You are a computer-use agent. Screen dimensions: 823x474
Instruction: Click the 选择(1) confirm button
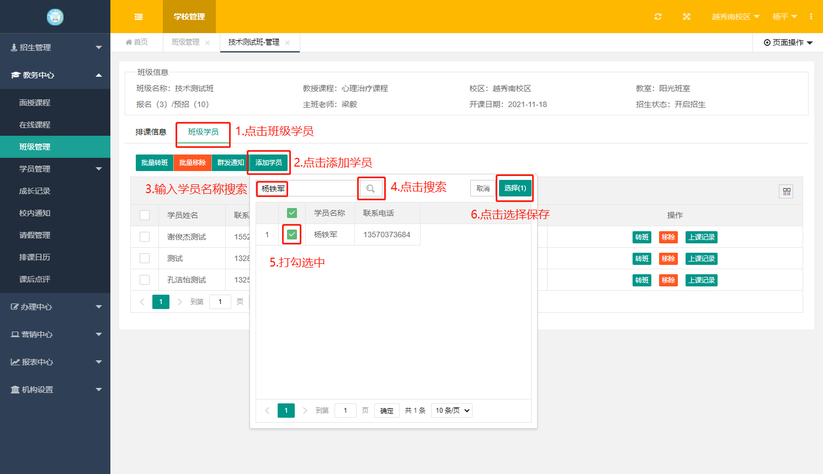pos(514,188)
